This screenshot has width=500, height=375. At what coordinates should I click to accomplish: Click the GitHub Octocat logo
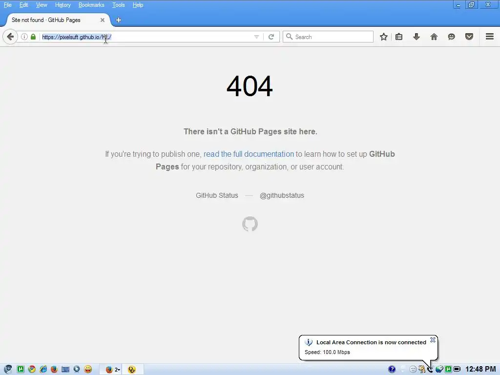[x=250, y=224]
